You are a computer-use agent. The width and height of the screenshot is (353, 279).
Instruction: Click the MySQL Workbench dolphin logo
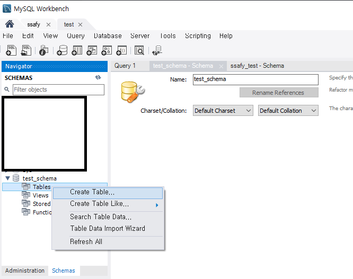pos(7,8)
